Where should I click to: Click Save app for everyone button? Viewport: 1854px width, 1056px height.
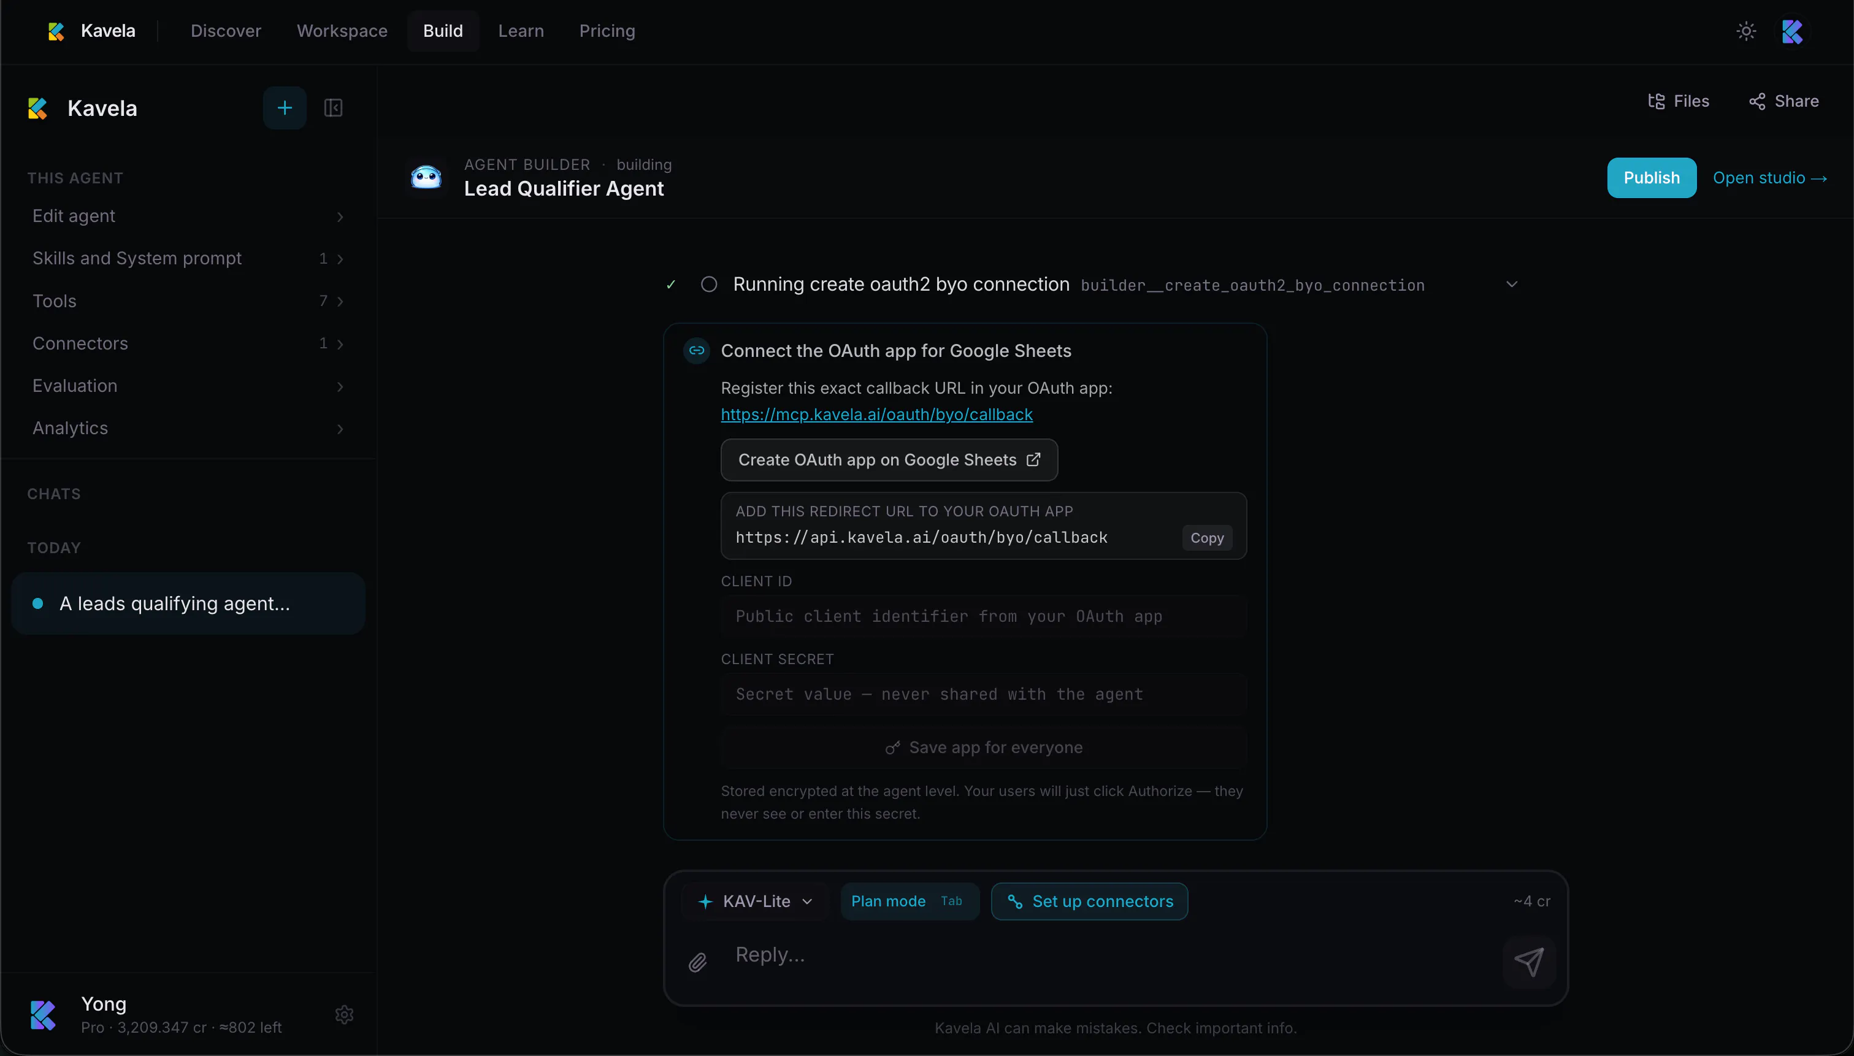pos(984,748)
